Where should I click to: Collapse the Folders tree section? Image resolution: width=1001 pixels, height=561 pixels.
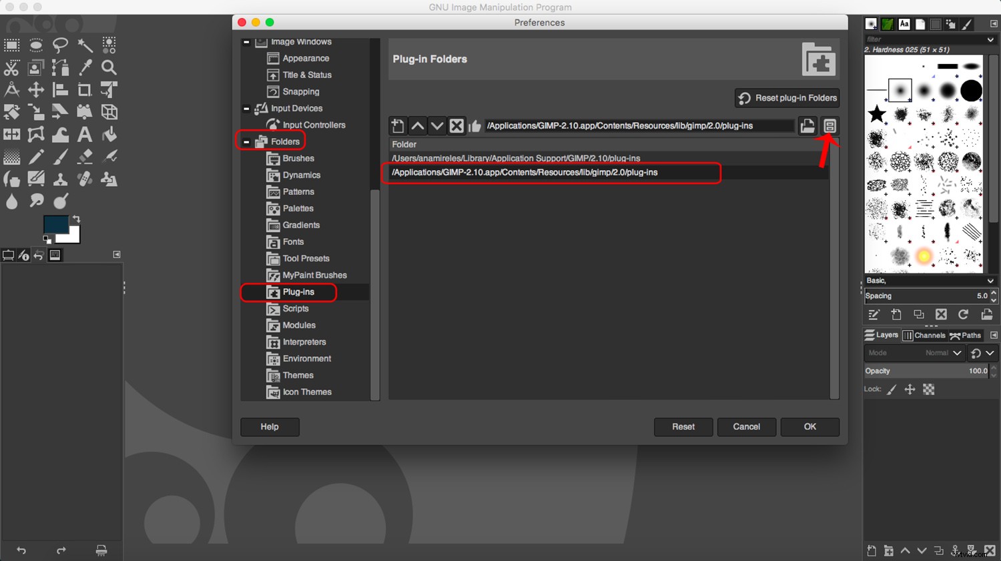246,141
